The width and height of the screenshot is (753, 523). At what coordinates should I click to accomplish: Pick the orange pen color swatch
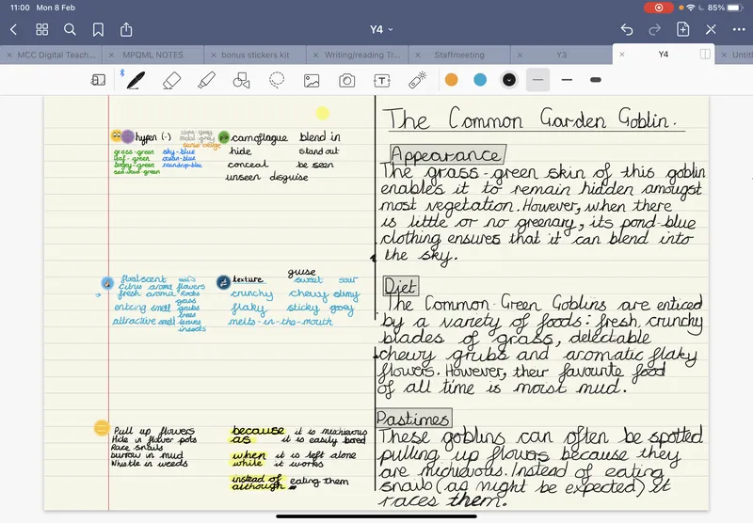tap(452, 80)
